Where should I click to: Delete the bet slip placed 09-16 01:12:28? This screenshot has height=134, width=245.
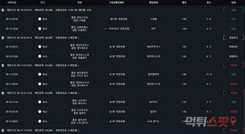(3, 93)
